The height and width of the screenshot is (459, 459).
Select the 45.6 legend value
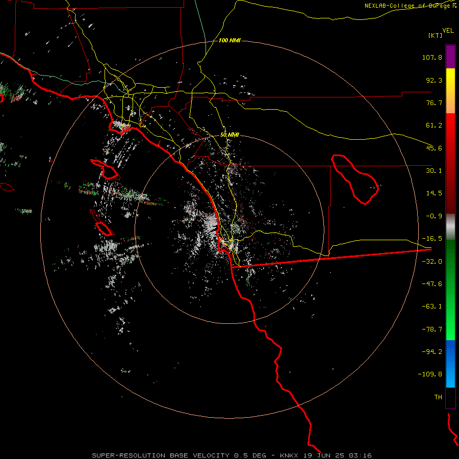(434, 148)
